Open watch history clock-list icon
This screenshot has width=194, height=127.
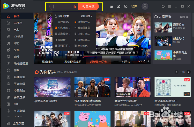[x=111, y=6]
